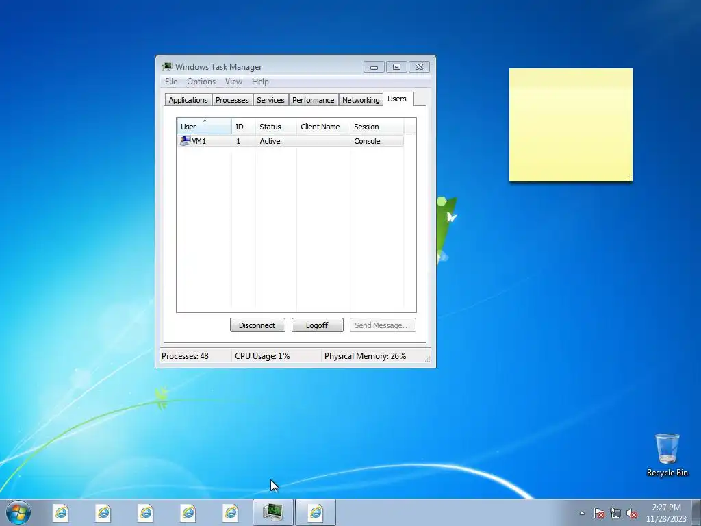Click the Show desktop strip beside the clock
This screenshot has width=701, height=526.
pyautogui.click(x=696, y=512)
